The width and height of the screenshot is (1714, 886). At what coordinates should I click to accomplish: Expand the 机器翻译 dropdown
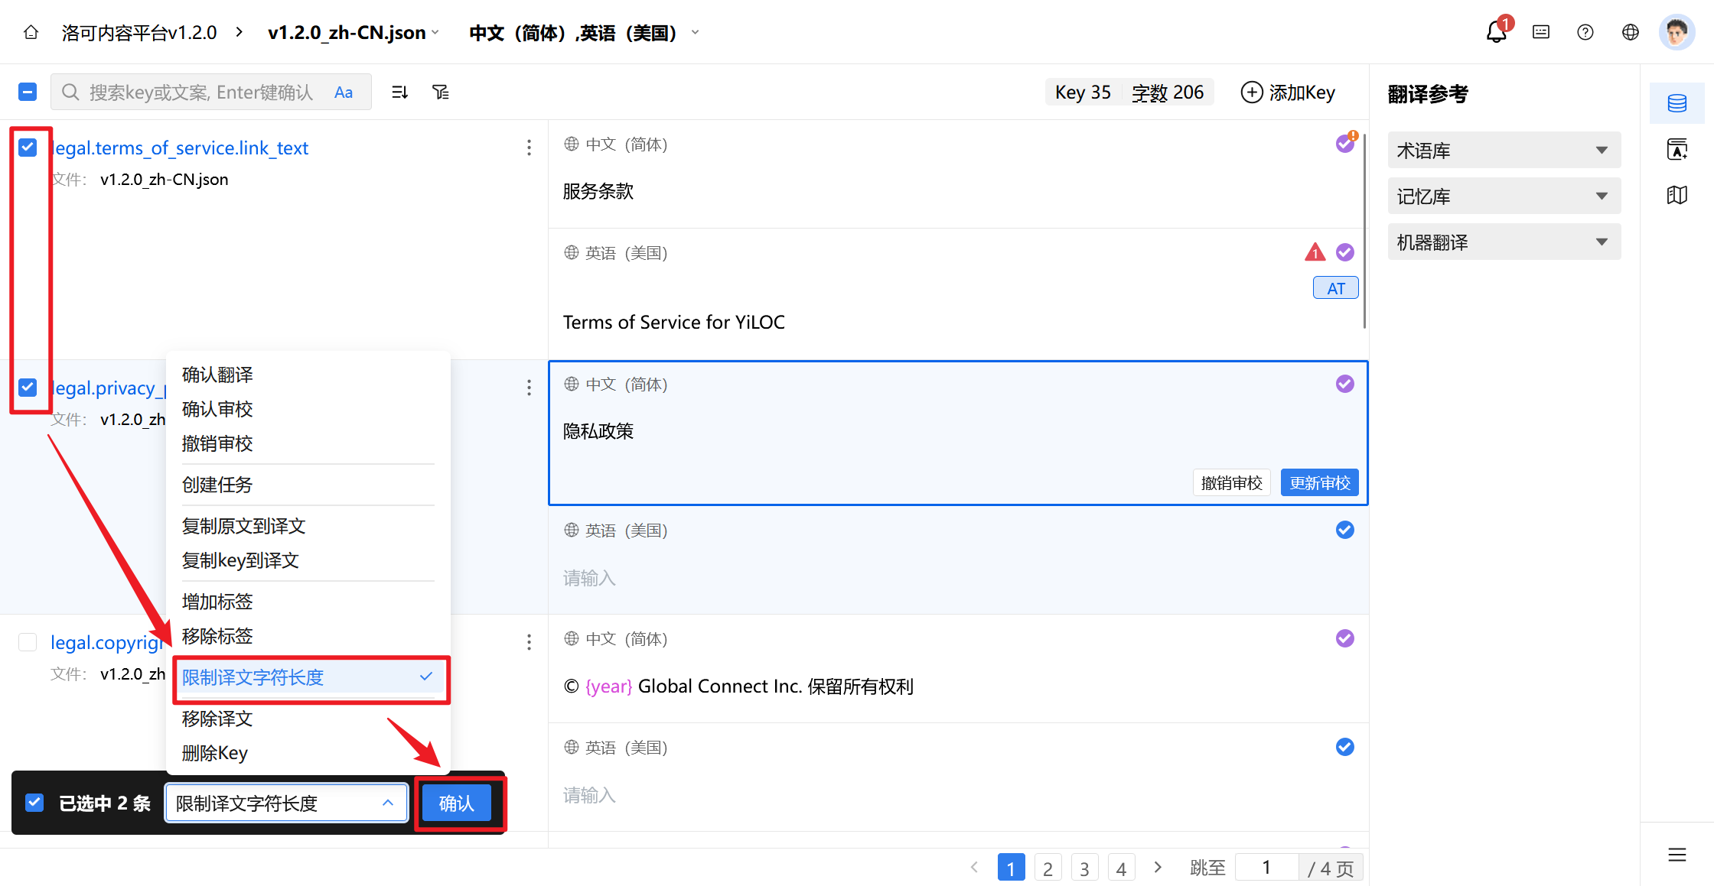pos(1504,242)
